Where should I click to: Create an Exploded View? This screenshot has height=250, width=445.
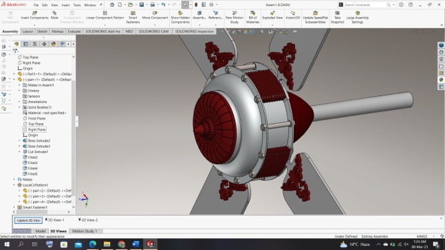pyautogui.click(x=272, y=15)
